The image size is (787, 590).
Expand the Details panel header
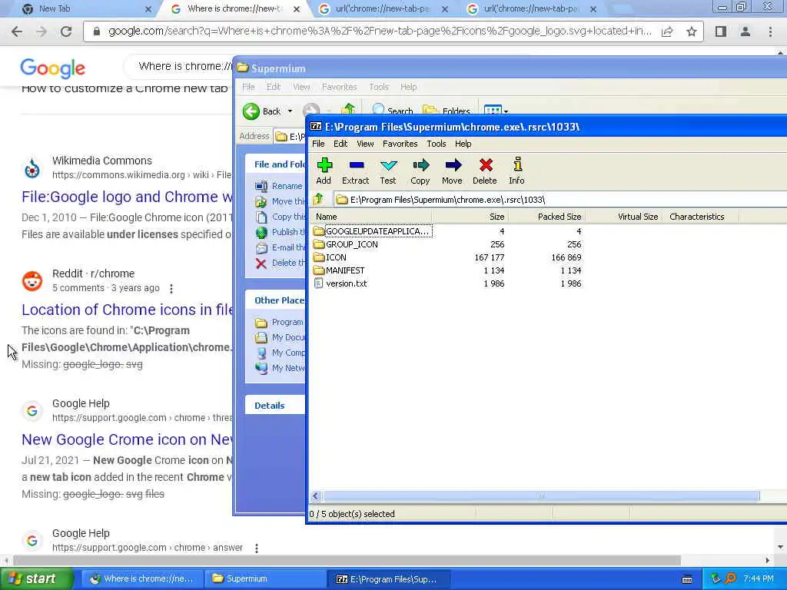pyautogui.click(x=275, y=406)
